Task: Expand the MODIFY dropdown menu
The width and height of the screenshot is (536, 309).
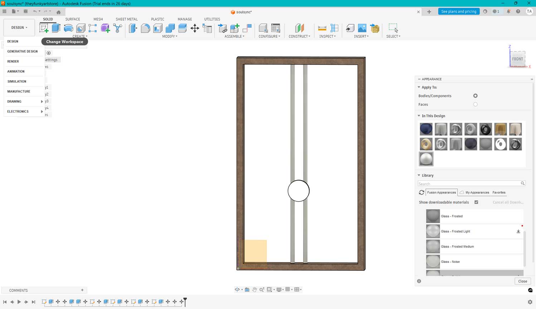Action: 170,36
